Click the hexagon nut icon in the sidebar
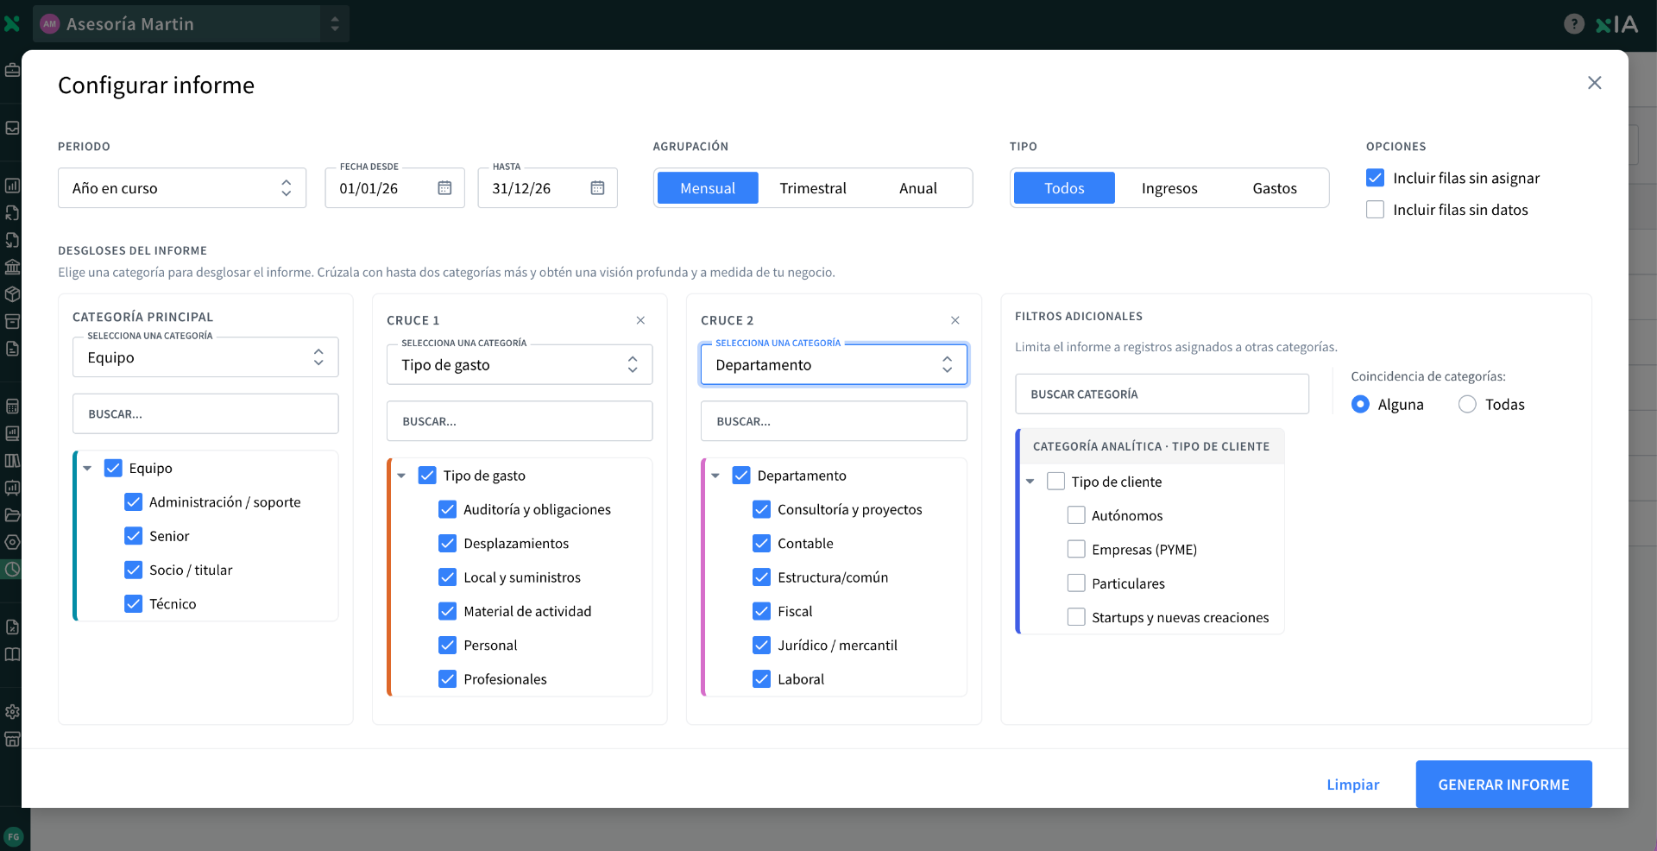Screen dimensions: 1657x851 point(12,542)
